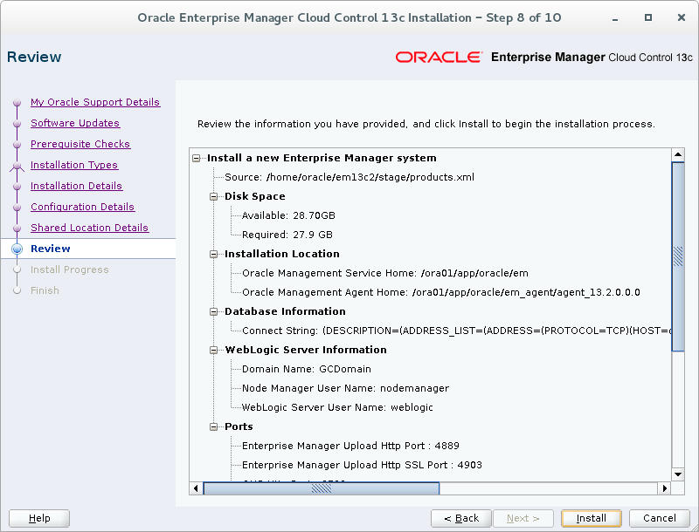This screenshot has height=532, width=699.
Task: Click the Finish step bullet icon
Action: click(x=17, y=290)
